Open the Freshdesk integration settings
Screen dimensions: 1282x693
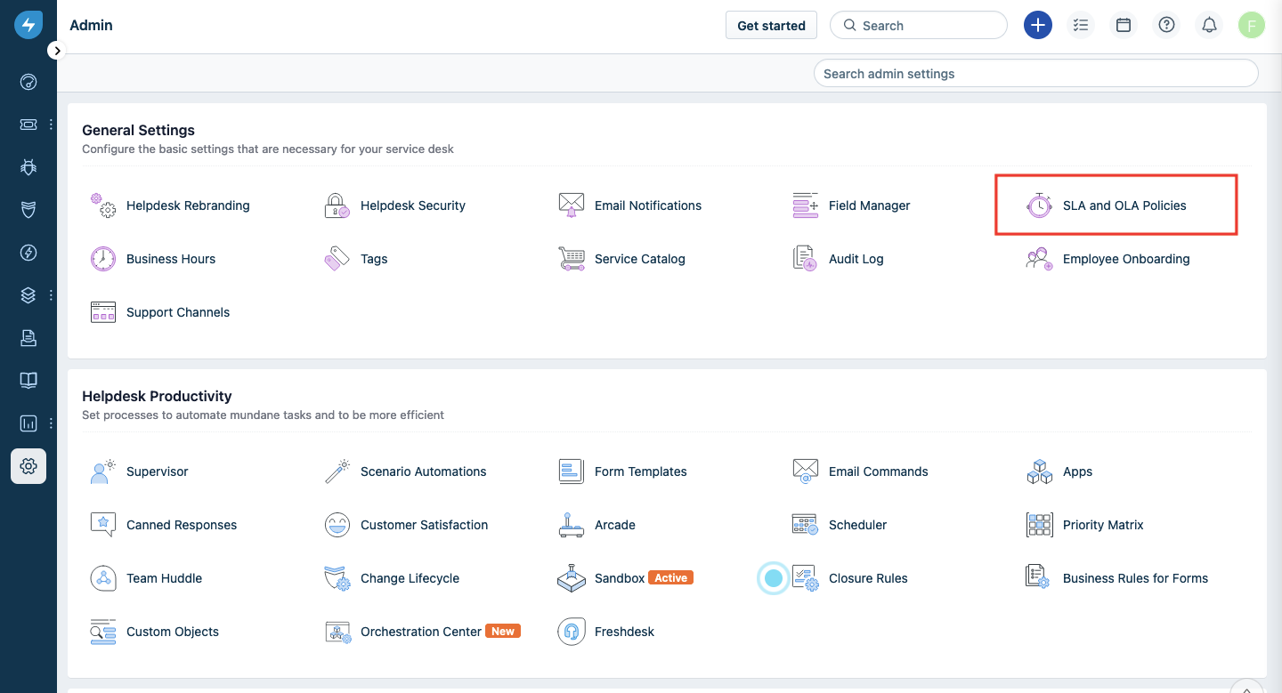(x=622, y=631)
